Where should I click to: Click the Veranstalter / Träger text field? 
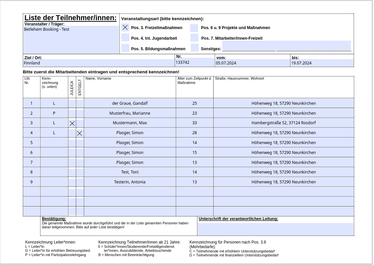pos(71,40)
